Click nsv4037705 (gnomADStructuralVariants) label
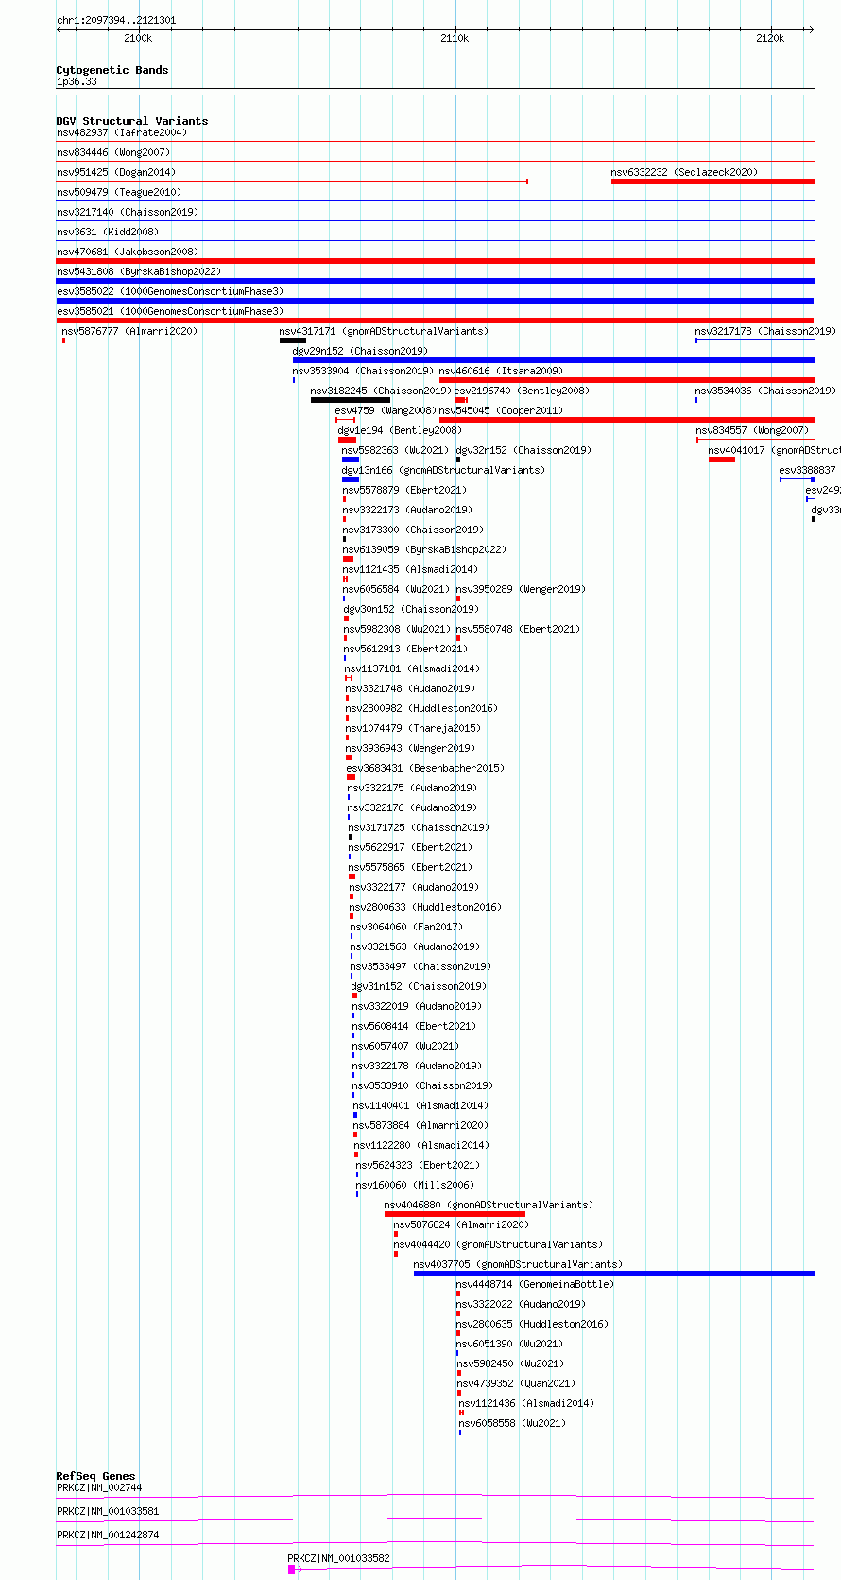This screenshot has width=841, height=1580. (518, 1264)
